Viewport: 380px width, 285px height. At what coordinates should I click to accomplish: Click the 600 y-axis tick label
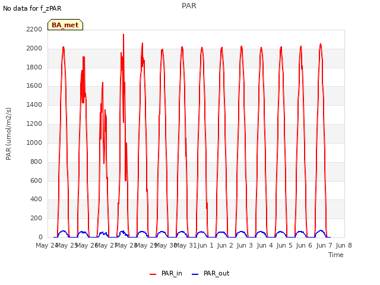(36, 180)
